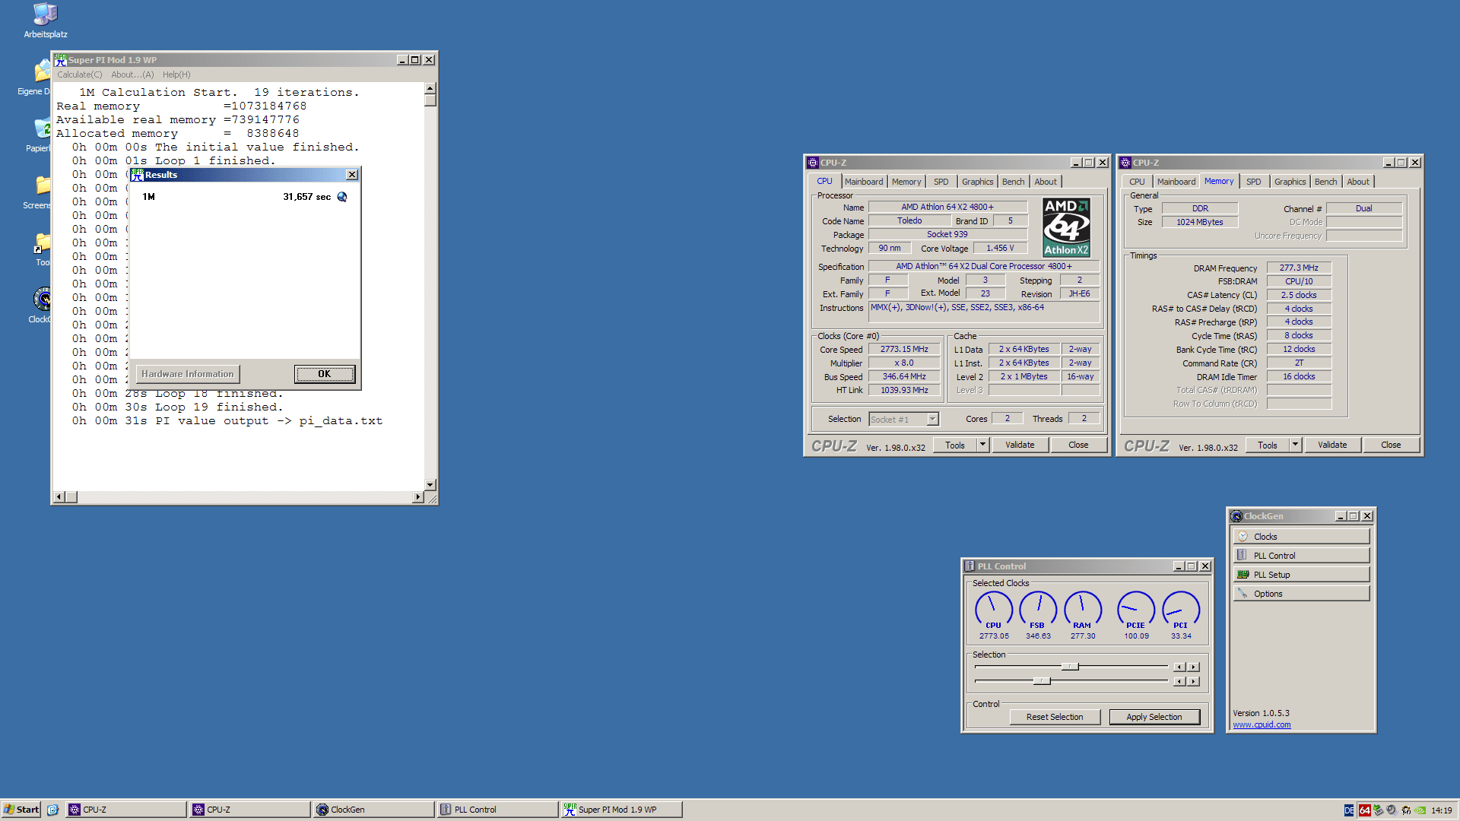Switch to Memory tab in left CPU-Z
This screenshot has width=1460, height=821.
[906, 182]
